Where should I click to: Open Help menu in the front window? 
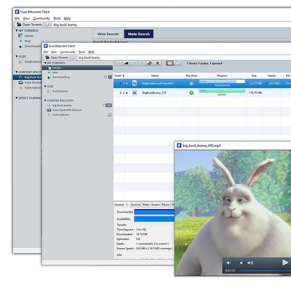tap(91, 52)
